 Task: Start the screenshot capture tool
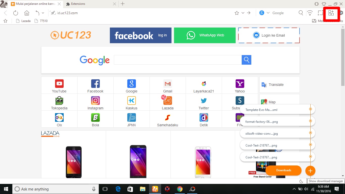321,13
